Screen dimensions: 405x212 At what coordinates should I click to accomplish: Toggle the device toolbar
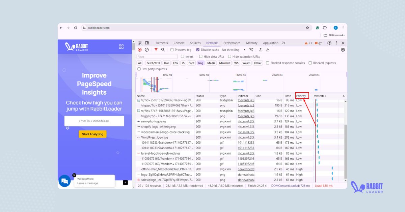(x=146, y=43)
